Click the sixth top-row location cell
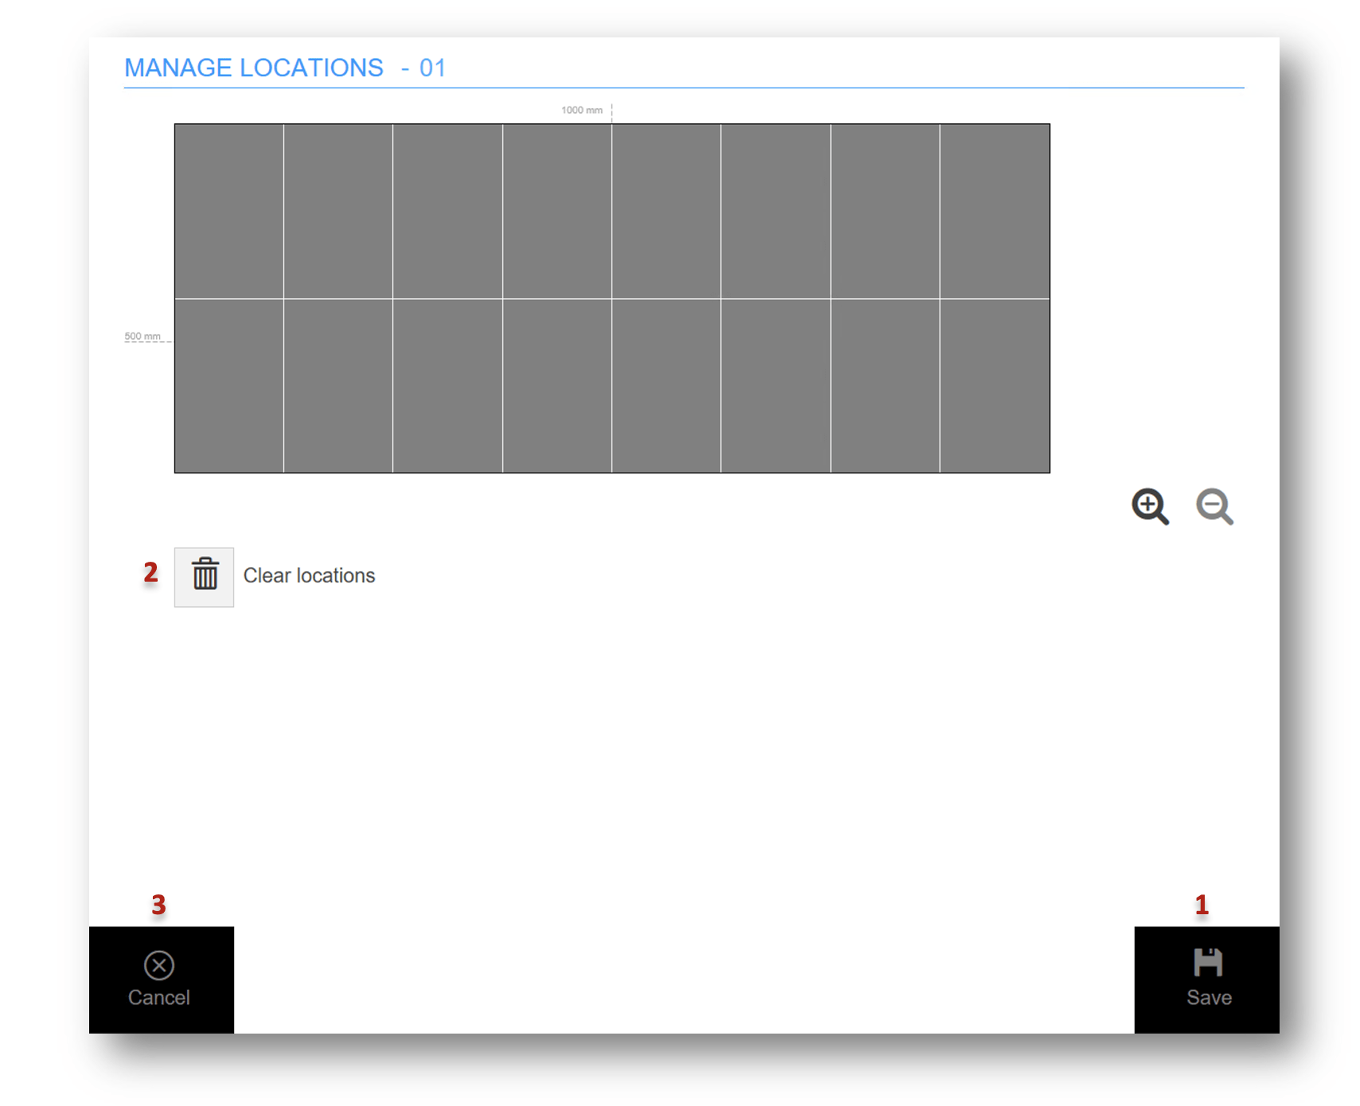Viewport: 1360px width, 1106px height. coord(776,212)
